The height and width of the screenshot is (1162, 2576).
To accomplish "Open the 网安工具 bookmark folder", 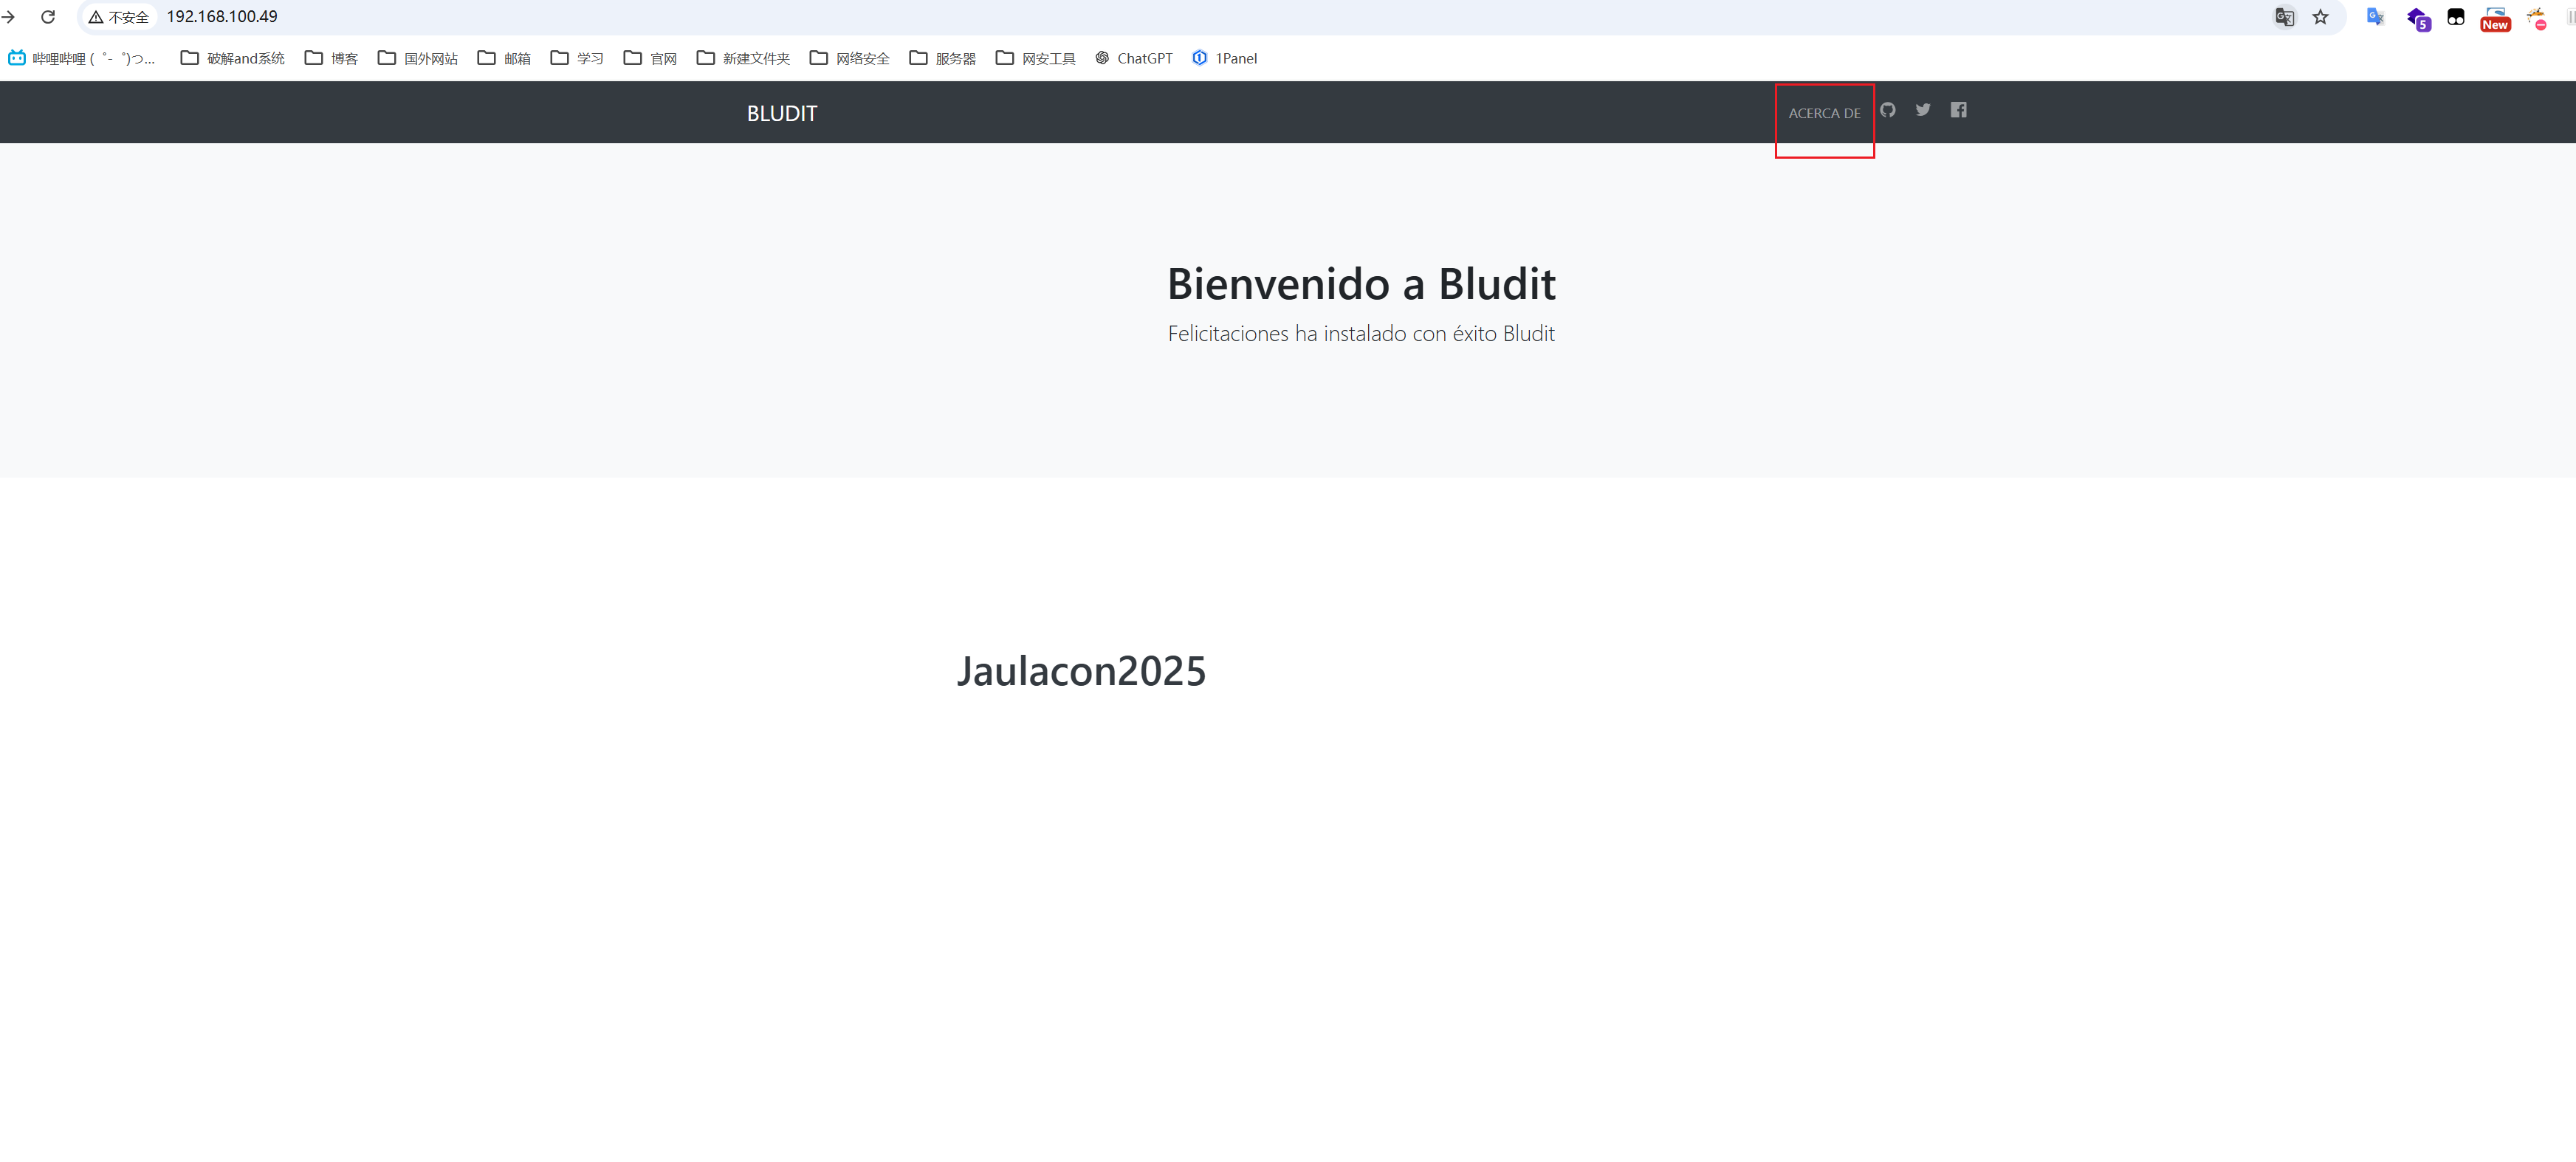I will tap(1035, 58).
